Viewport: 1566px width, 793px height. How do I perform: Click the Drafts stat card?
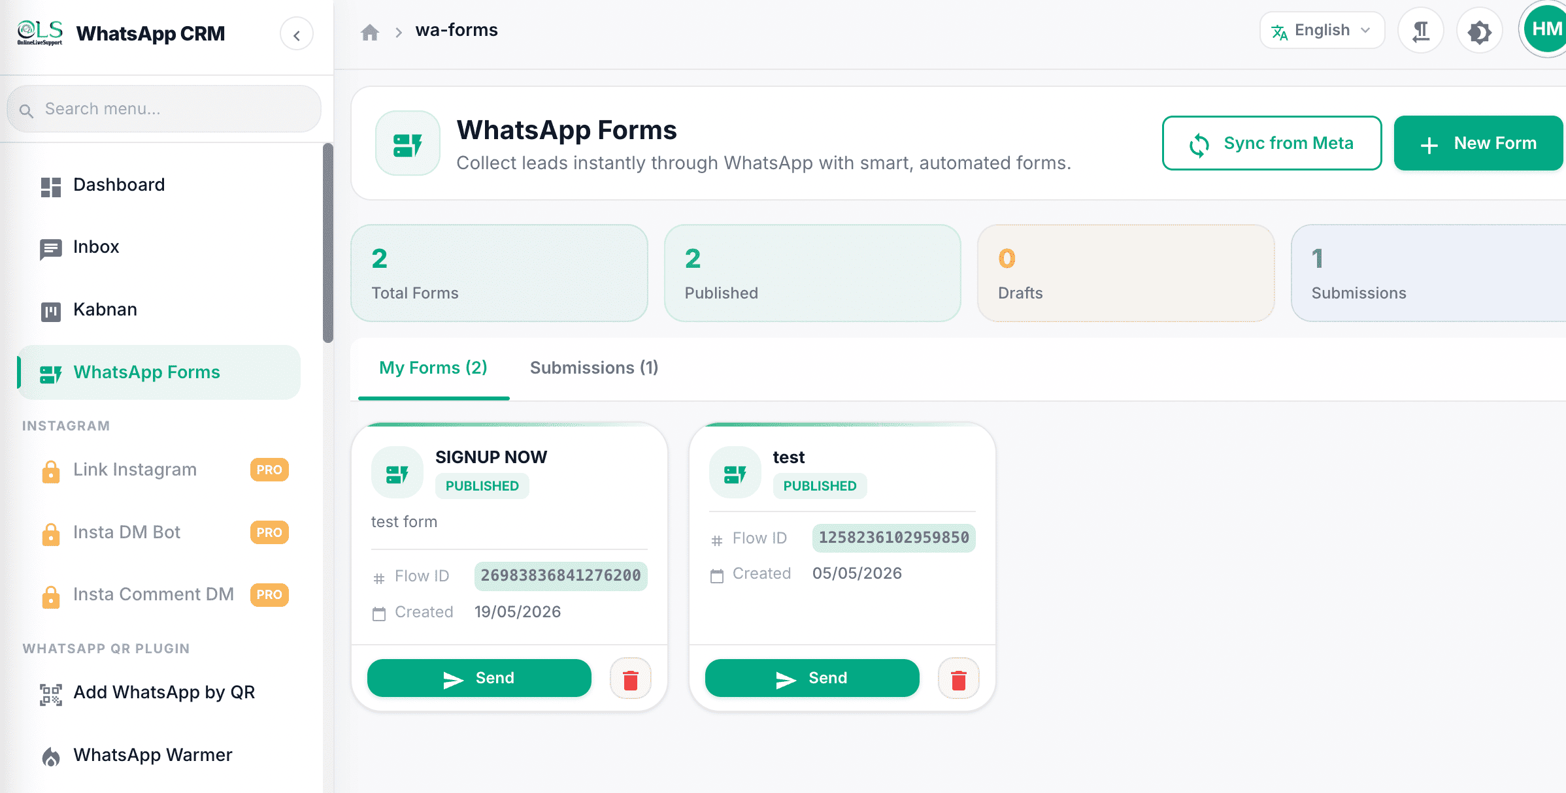(1125, 273)
